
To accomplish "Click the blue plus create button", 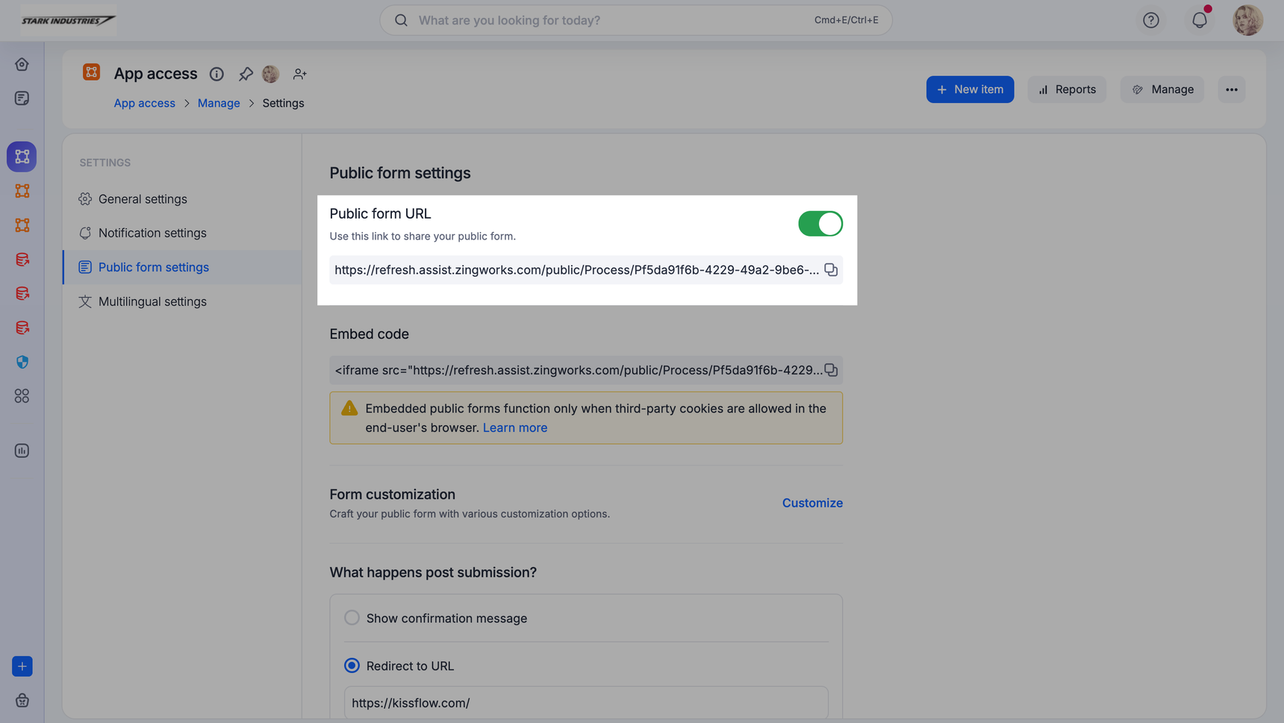I will point(22,666).
